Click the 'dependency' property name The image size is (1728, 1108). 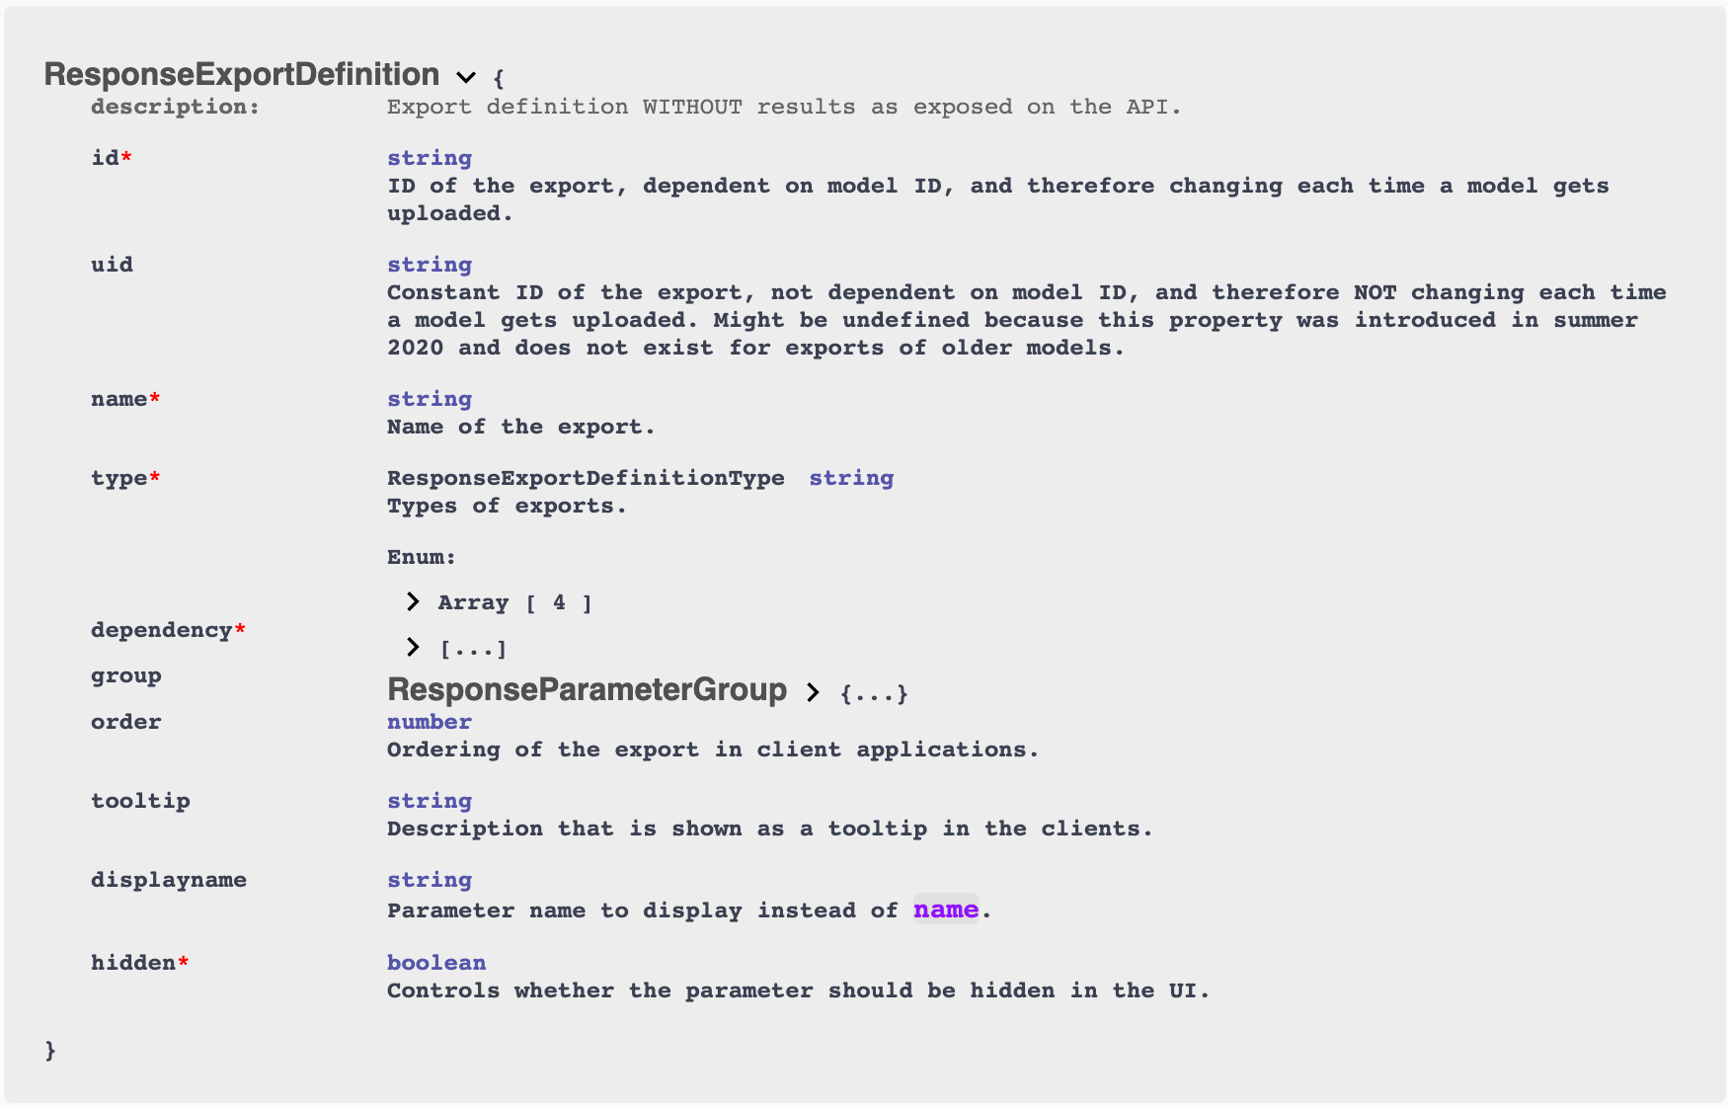pos(161,630)
